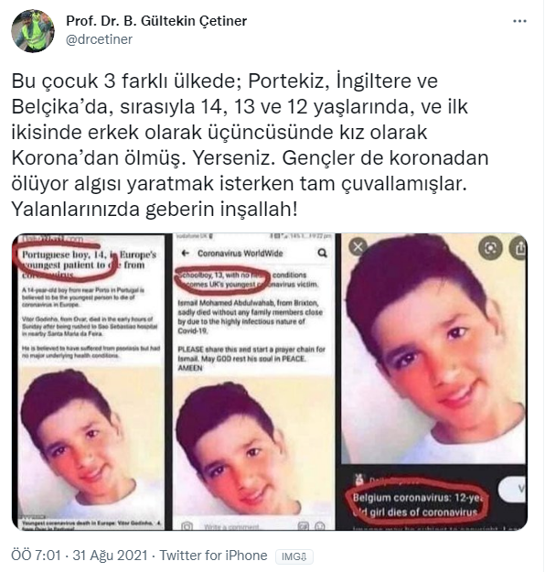Screen dimensions: 545x572
Task: Click the IMG download badge
Action: tap(294, 556)
